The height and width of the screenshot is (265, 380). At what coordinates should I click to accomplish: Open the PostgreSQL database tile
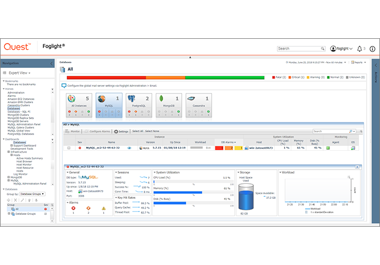pyautogui.click(x=139, y=105)
